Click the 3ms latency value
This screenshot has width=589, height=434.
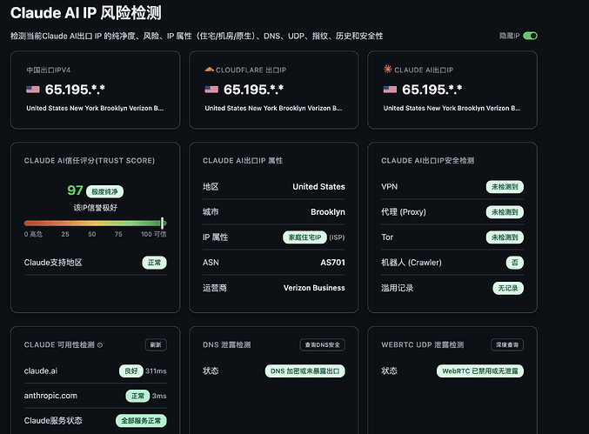tap(159, 396)
